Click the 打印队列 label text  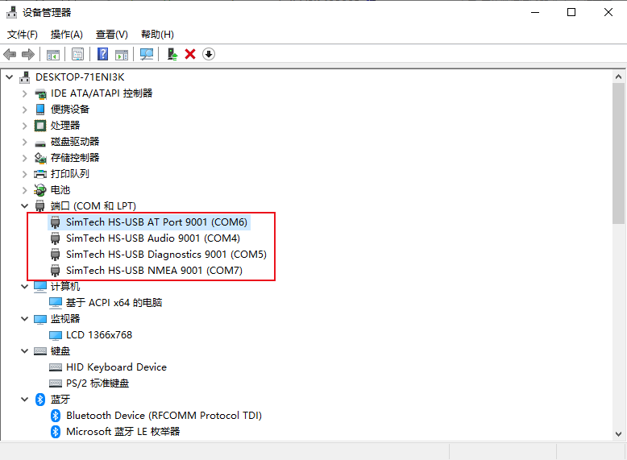click(70, 174)
